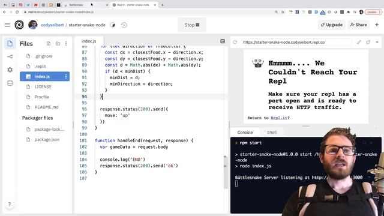Open the Version control sidebar icon
Image resolution: width=384 pixels, height=216 pixels.
[10, 56]
